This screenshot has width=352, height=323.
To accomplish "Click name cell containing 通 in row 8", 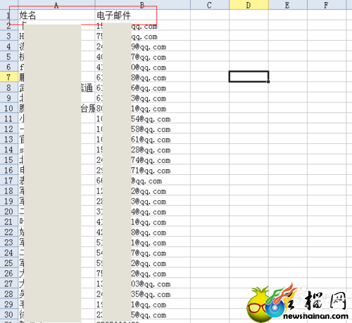I will click(x=56, y=87).
